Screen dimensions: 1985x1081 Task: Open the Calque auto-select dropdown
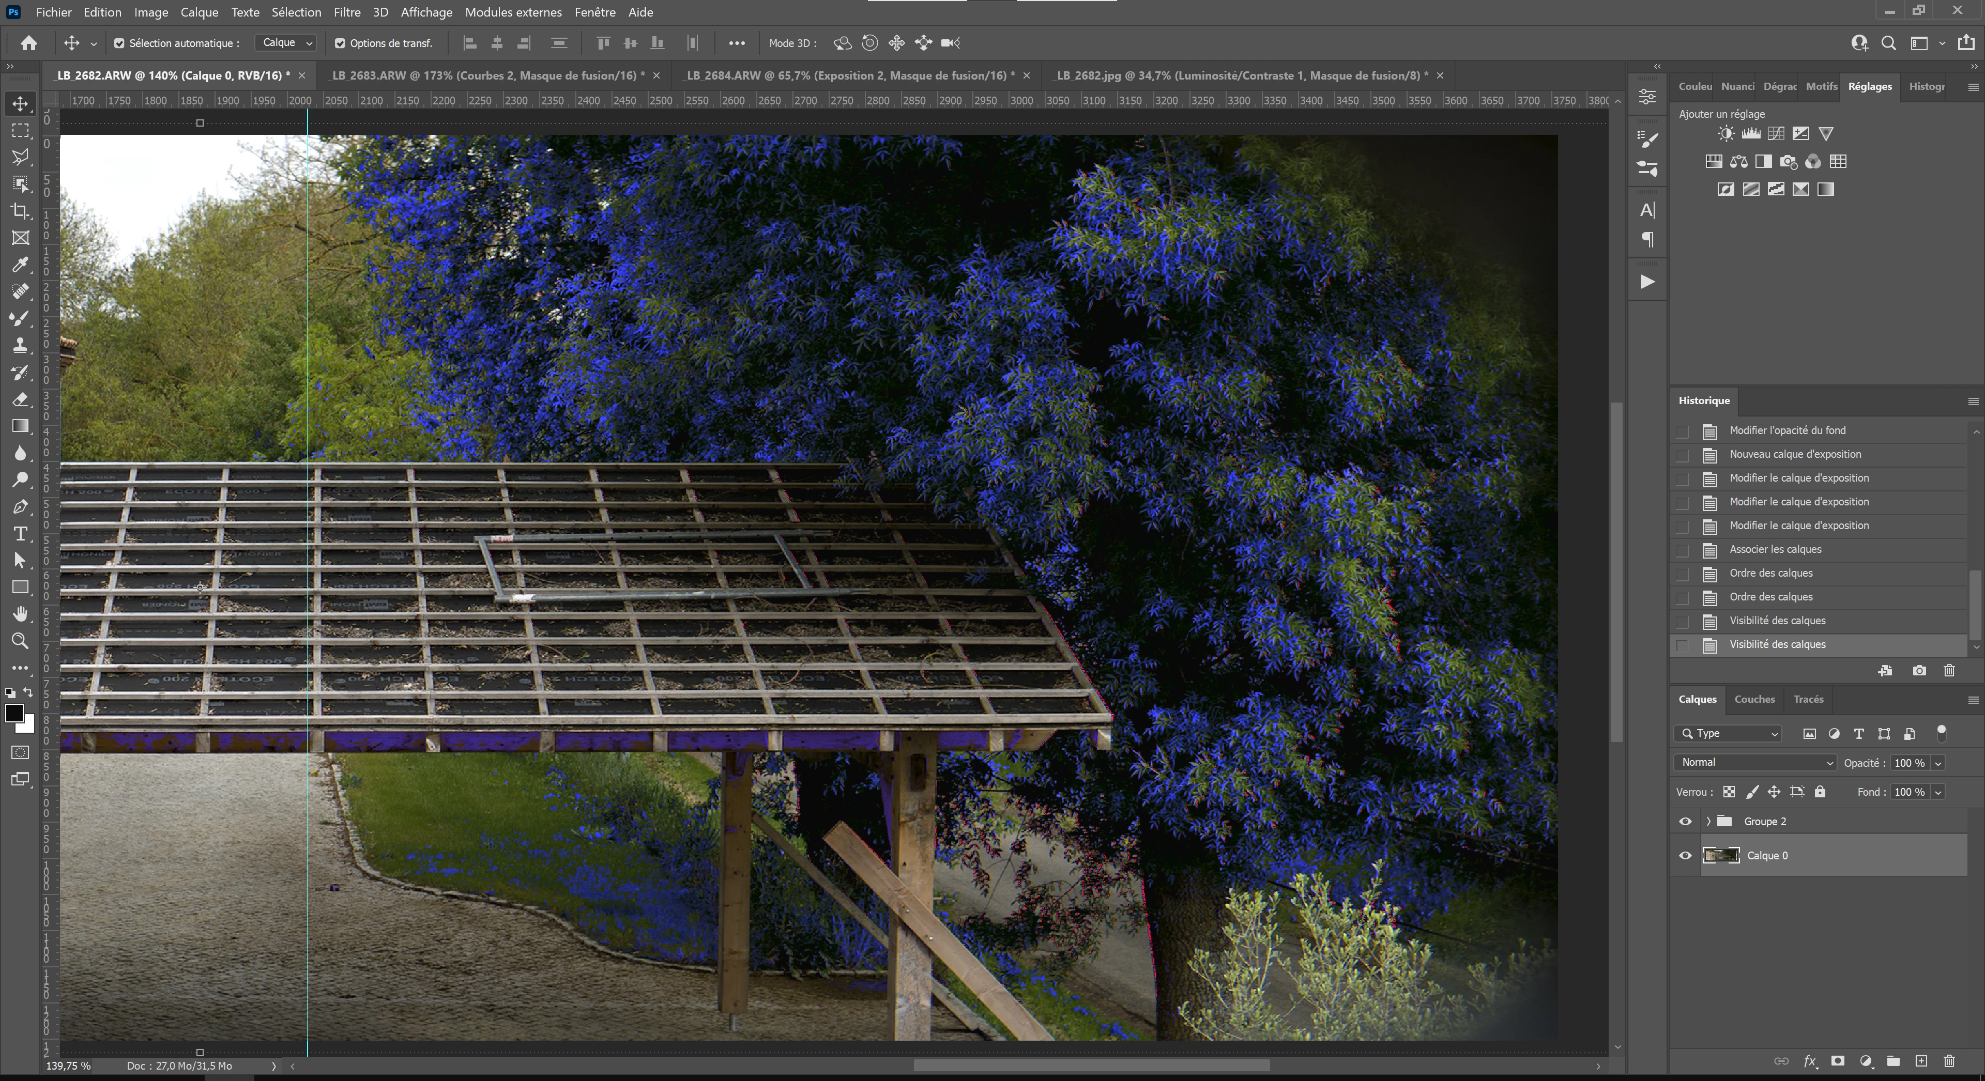click(285, 43)
